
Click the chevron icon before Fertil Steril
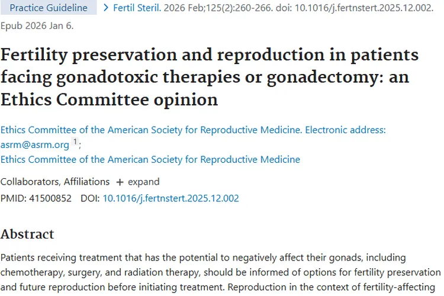click(106, 8)
